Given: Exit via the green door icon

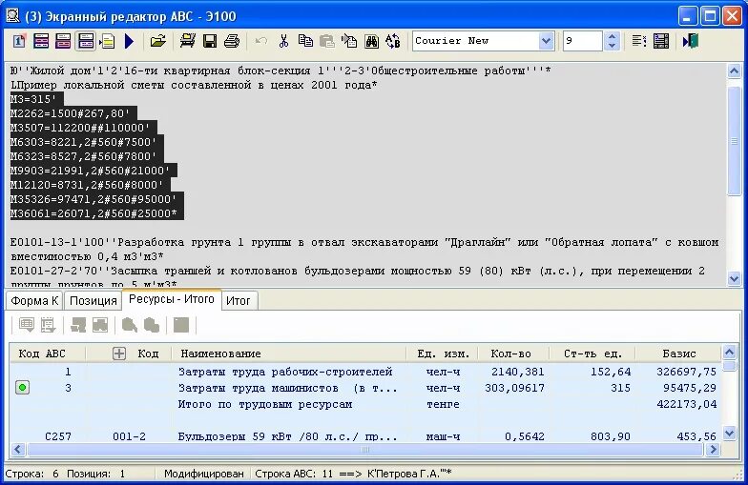Looking at the screenshot, I should [691, 41].
